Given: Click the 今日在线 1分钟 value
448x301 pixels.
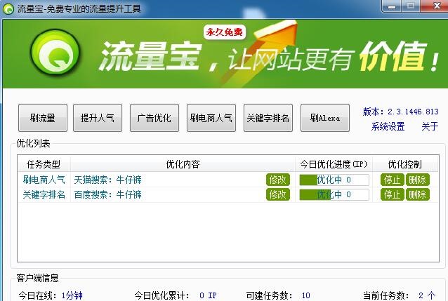Looking at the screenshot, I should tap(72, 295).
